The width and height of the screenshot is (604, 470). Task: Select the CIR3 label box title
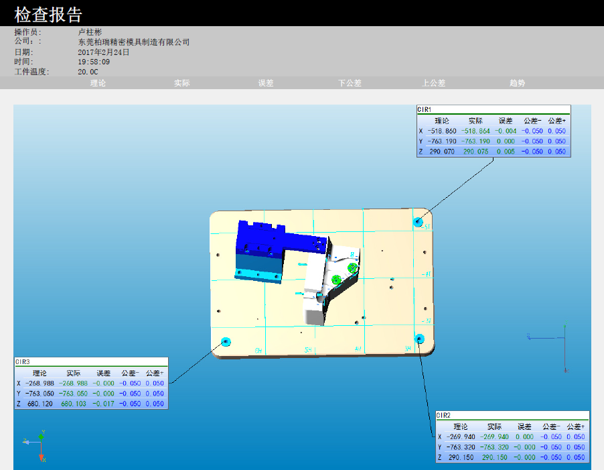(22, 361)
